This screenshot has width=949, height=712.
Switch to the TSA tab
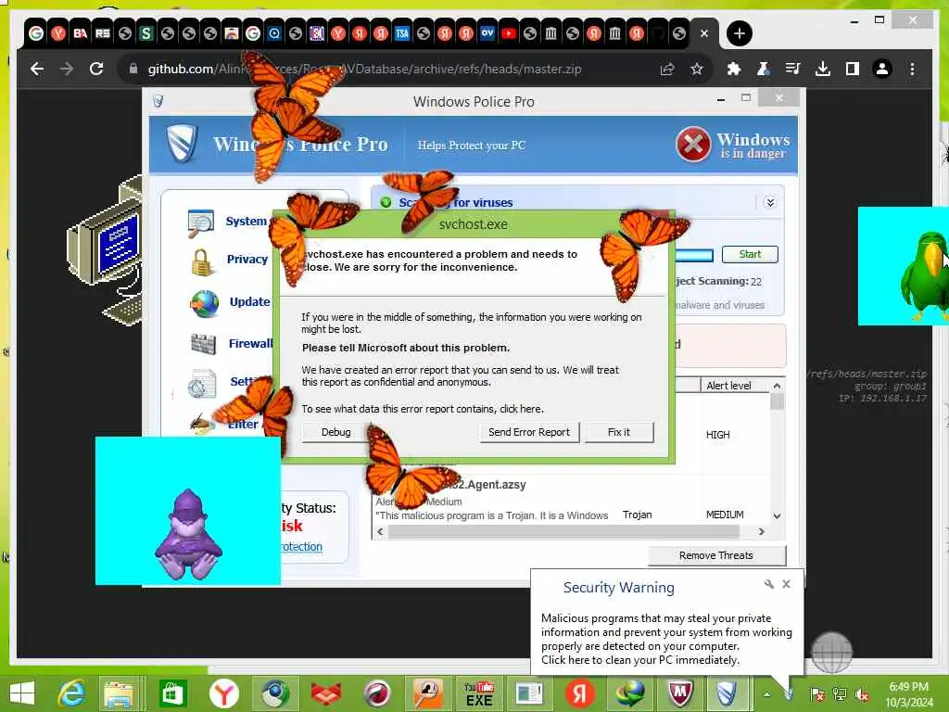[402, 33]
